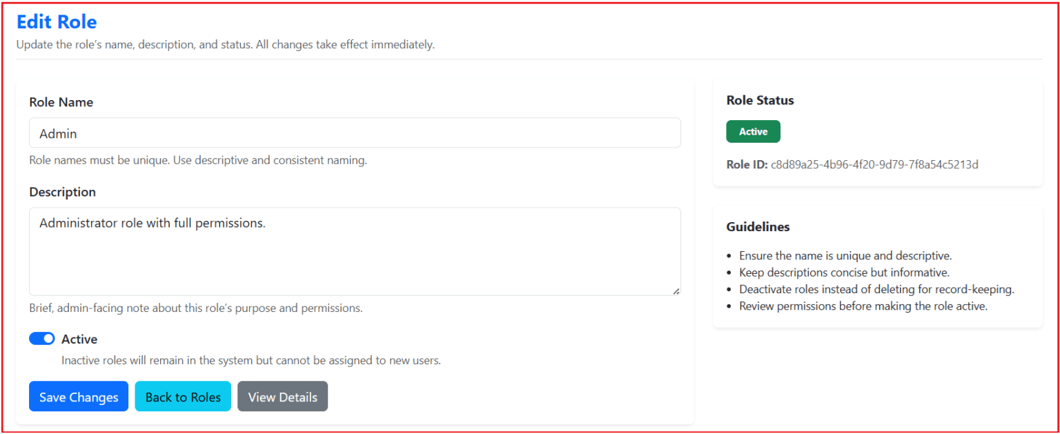The height and width of the screenshot is (434, 1060).
Task: Click the Edit Role page heading
Action: pos(57,22)
